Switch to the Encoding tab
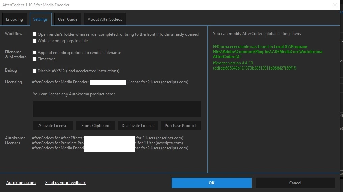Image resolution: width=343 pixels, height=192 pixels. [15, 19]
